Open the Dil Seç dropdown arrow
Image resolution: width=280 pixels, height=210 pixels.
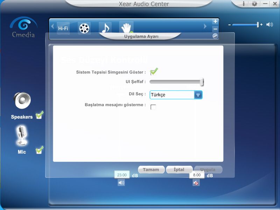[198, 95]
